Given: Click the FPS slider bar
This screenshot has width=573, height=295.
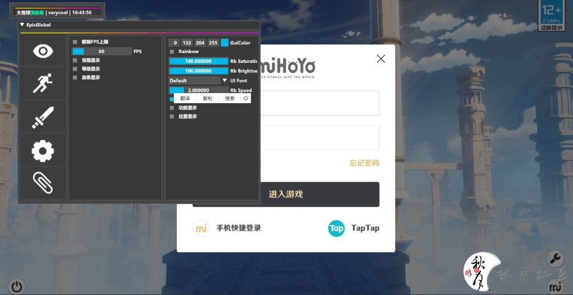Looking at the screenshot, I should click(102, 52).
